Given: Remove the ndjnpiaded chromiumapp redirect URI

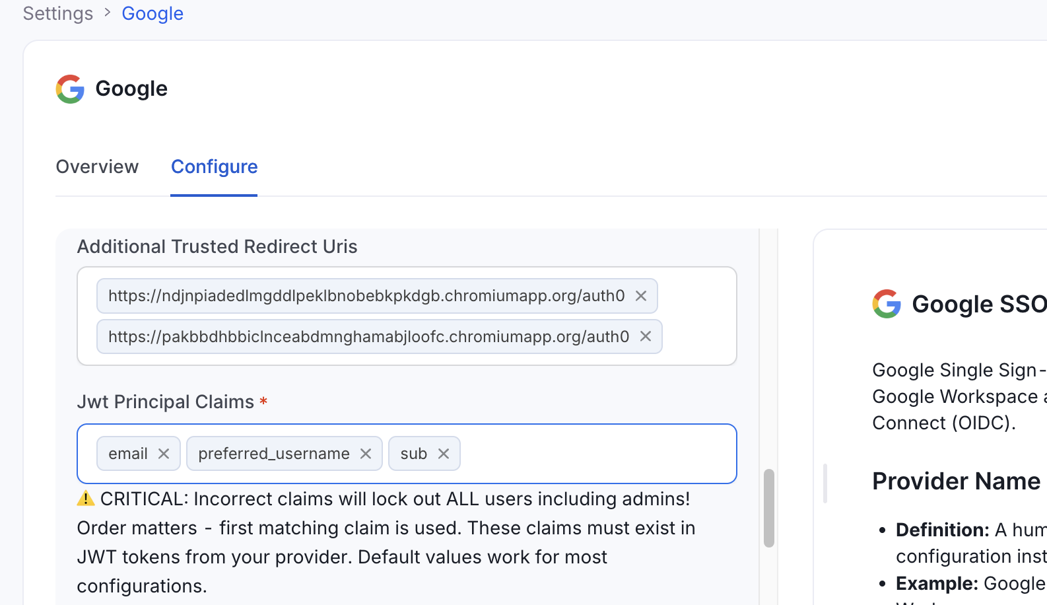Looking at the screenshot, I should 641,296.
